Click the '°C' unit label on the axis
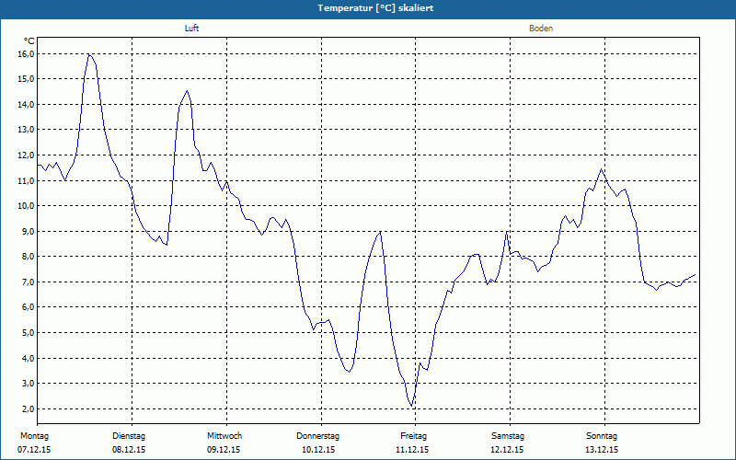 pos(29,41)
